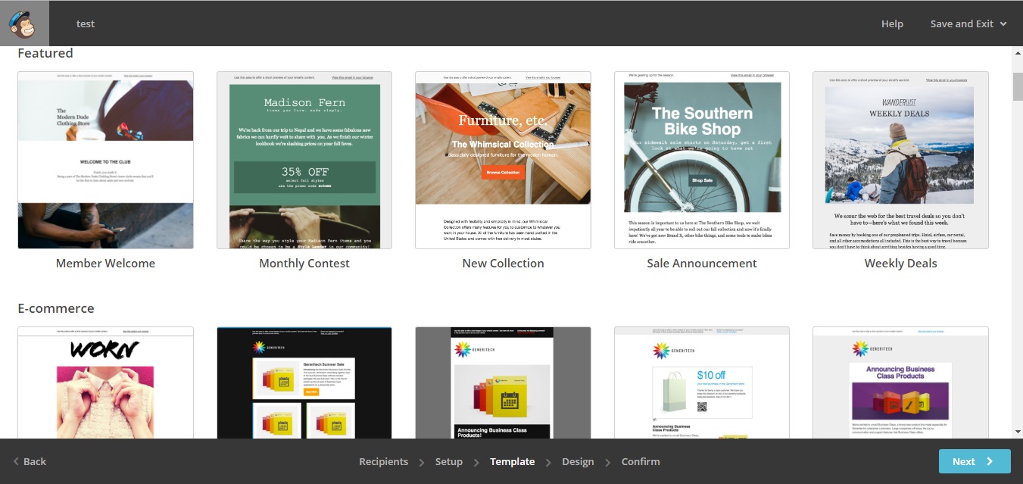Click the vertical scrollbar thumb
Image resolution: width=1023 pixels, height=484 pixels.
tap(1017, 86)
